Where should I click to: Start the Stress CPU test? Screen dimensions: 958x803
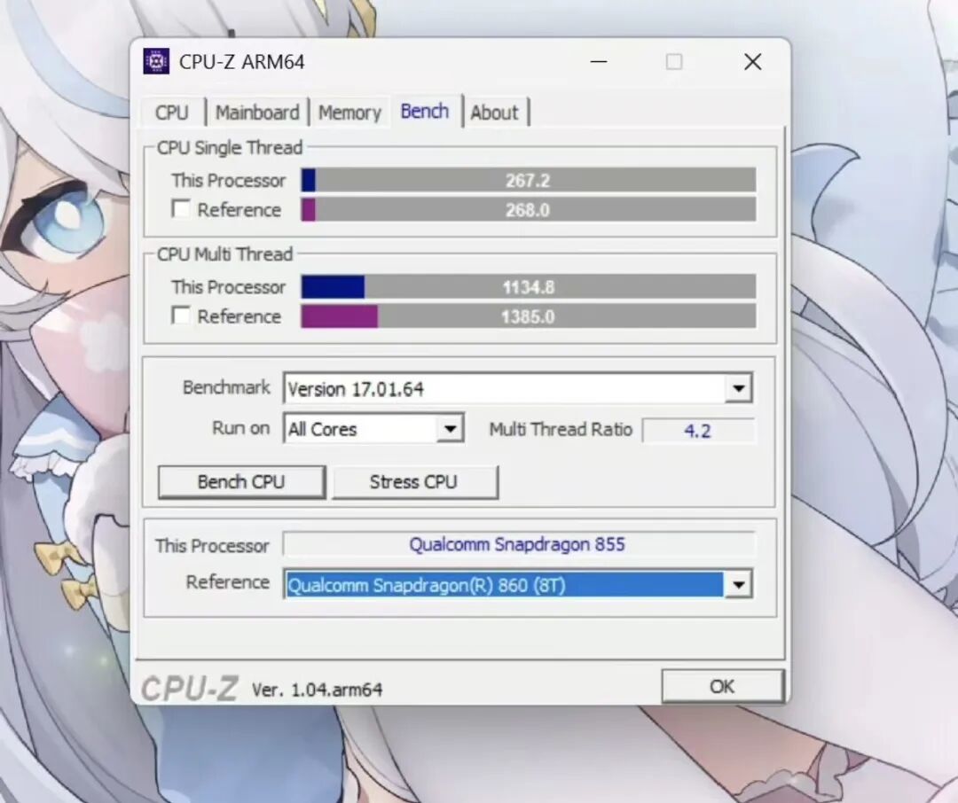coord(414,482)
